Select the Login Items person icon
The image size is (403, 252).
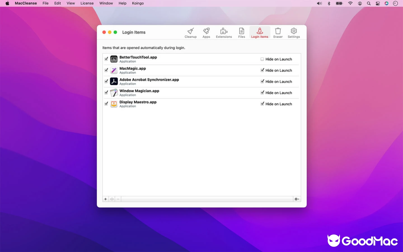coord(259,32)
